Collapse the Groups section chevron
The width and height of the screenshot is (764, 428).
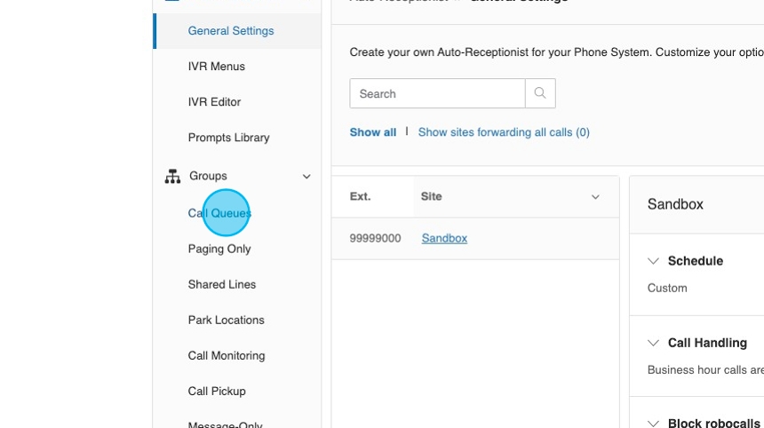[306, 177]
